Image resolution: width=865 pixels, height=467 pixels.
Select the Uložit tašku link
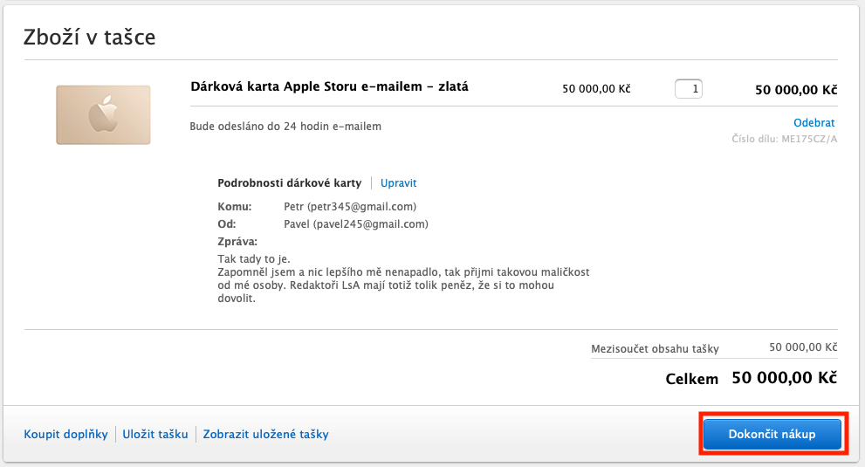155,435
